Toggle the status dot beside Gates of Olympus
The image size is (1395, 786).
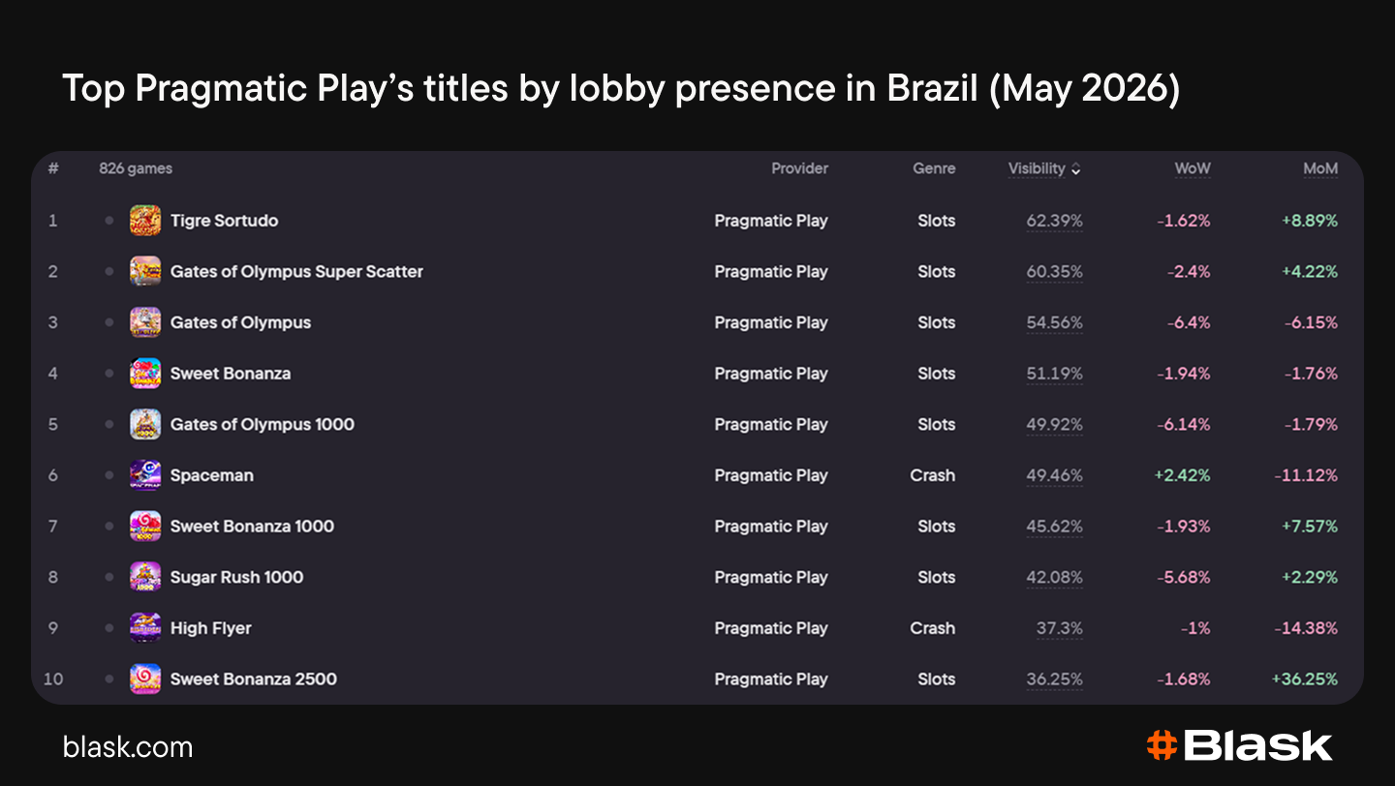pos(109,322)
